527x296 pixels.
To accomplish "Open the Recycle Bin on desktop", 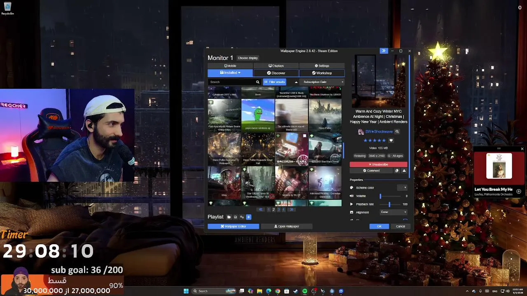I will (x=7, y=8).
